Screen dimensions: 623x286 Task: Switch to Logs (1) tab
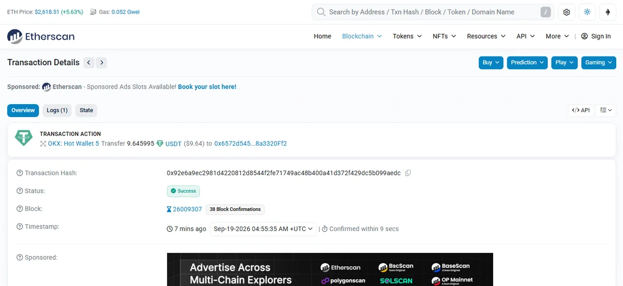point(57,110)
